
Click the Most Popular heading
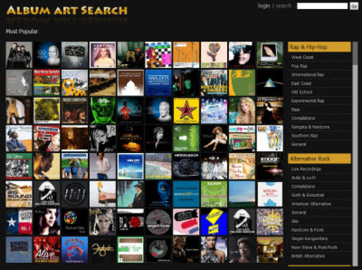[22, 31]
